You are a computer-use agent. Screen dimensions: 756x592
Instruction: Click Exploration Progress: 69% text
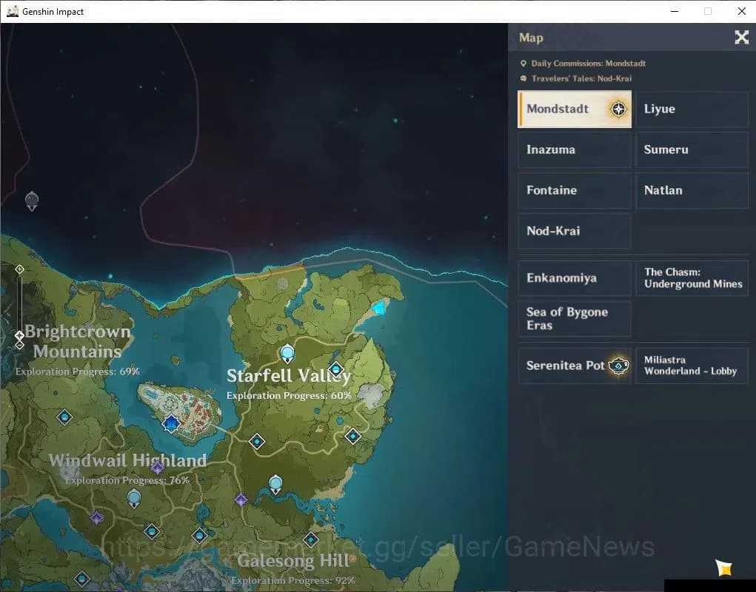click(77, 371)
